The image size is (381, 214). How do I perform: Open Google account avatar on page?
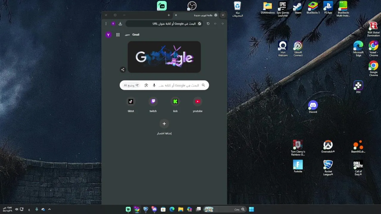(108, 35)
